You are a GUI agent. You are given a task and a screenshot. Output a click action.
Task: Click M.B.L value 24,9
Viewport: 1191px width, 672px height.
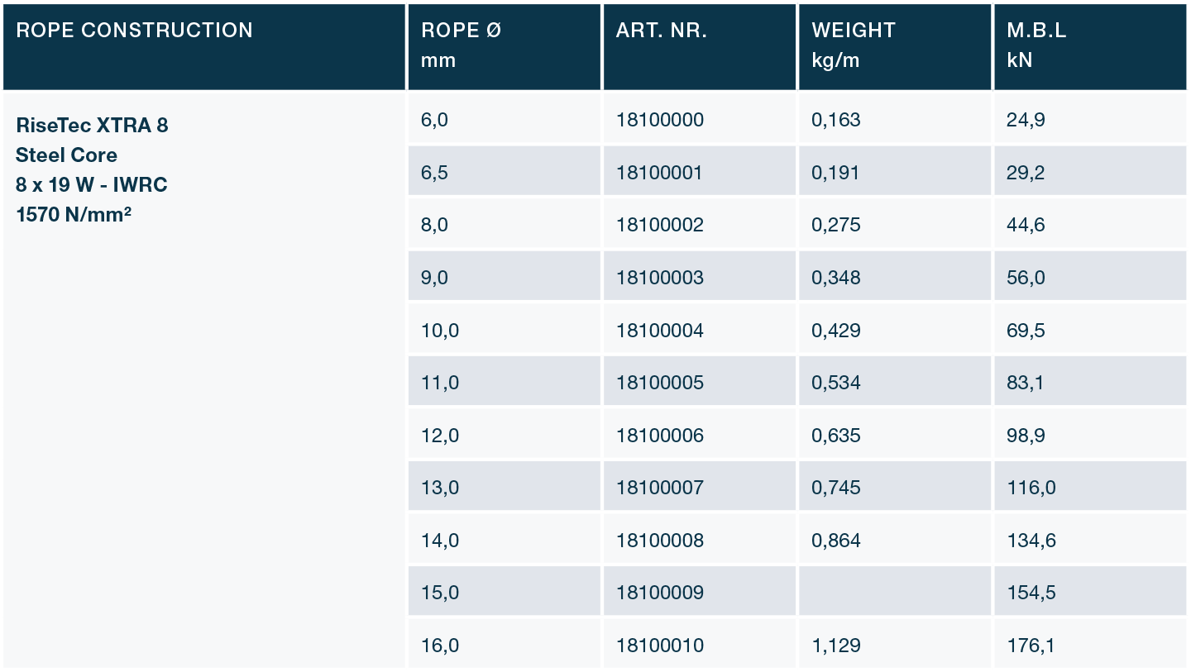[1026, 120]
